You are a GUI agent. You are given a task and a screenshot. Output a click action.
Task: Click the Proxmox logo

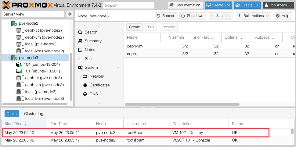(27, 5)
